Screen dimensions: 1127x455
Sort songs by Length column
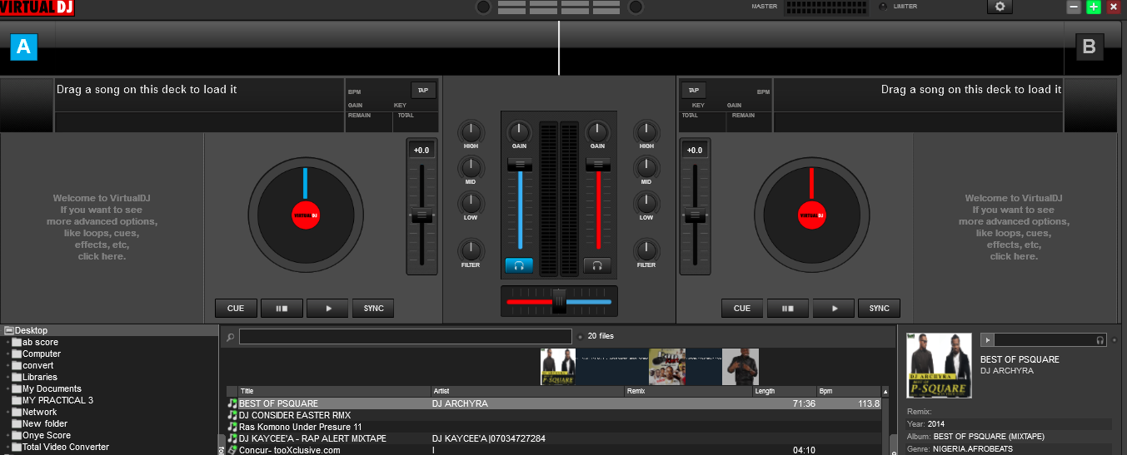785,391
